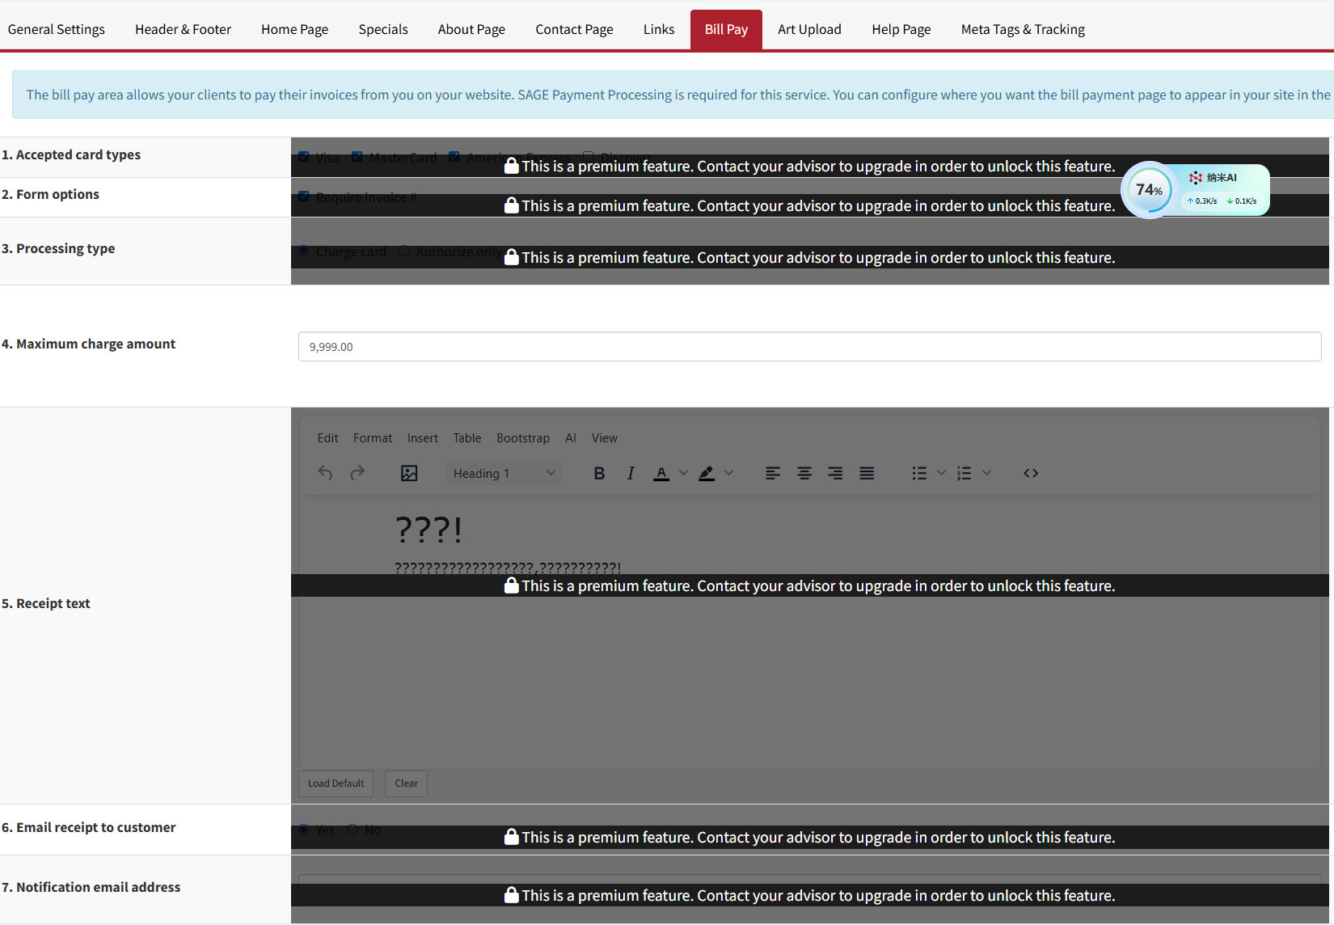Image resolution: width=1334 pixels, height=925 pixels.
Task: Apply the text highlight color
Action: (707, 473)
